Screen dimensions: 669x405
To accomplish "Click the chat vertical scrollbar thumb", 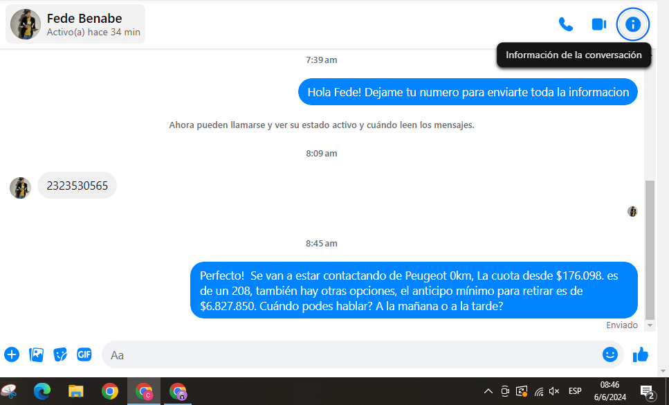I will pyautogui.click(x=650, y=250).
